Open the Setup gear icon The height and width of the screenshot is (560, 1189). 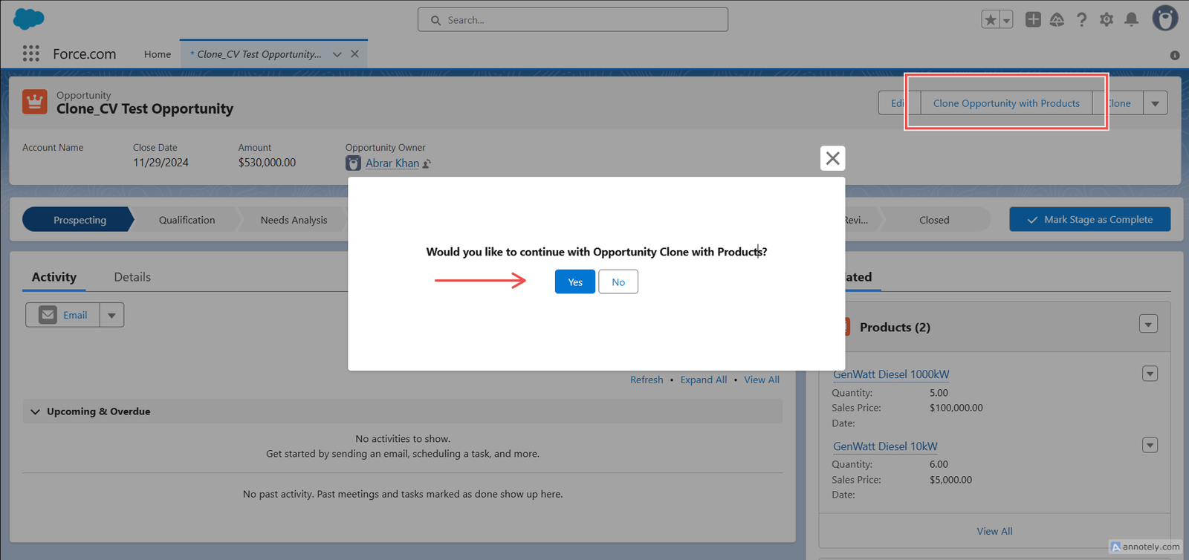1107,20
